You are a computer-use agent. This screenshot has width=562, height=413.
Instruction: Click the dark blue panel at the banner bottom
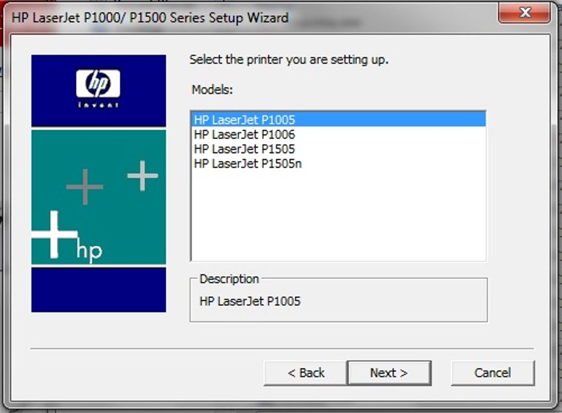(98, 289)
